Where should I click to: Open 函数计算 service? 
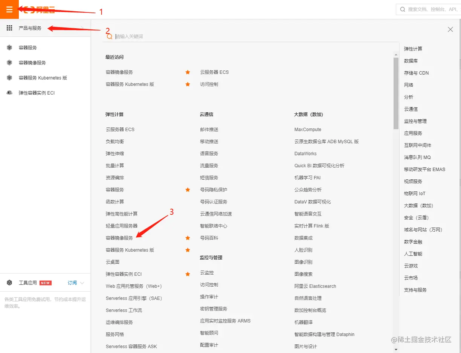[x=115, y=202]
